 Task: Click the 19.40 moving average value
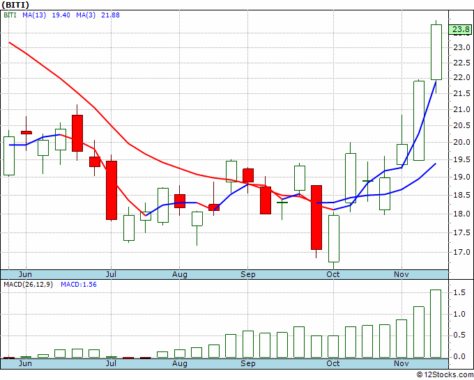[61, 15]
